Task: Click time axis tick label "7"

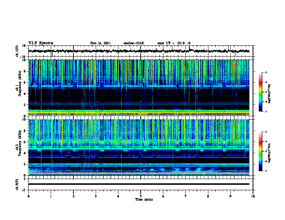Action: 186,196
